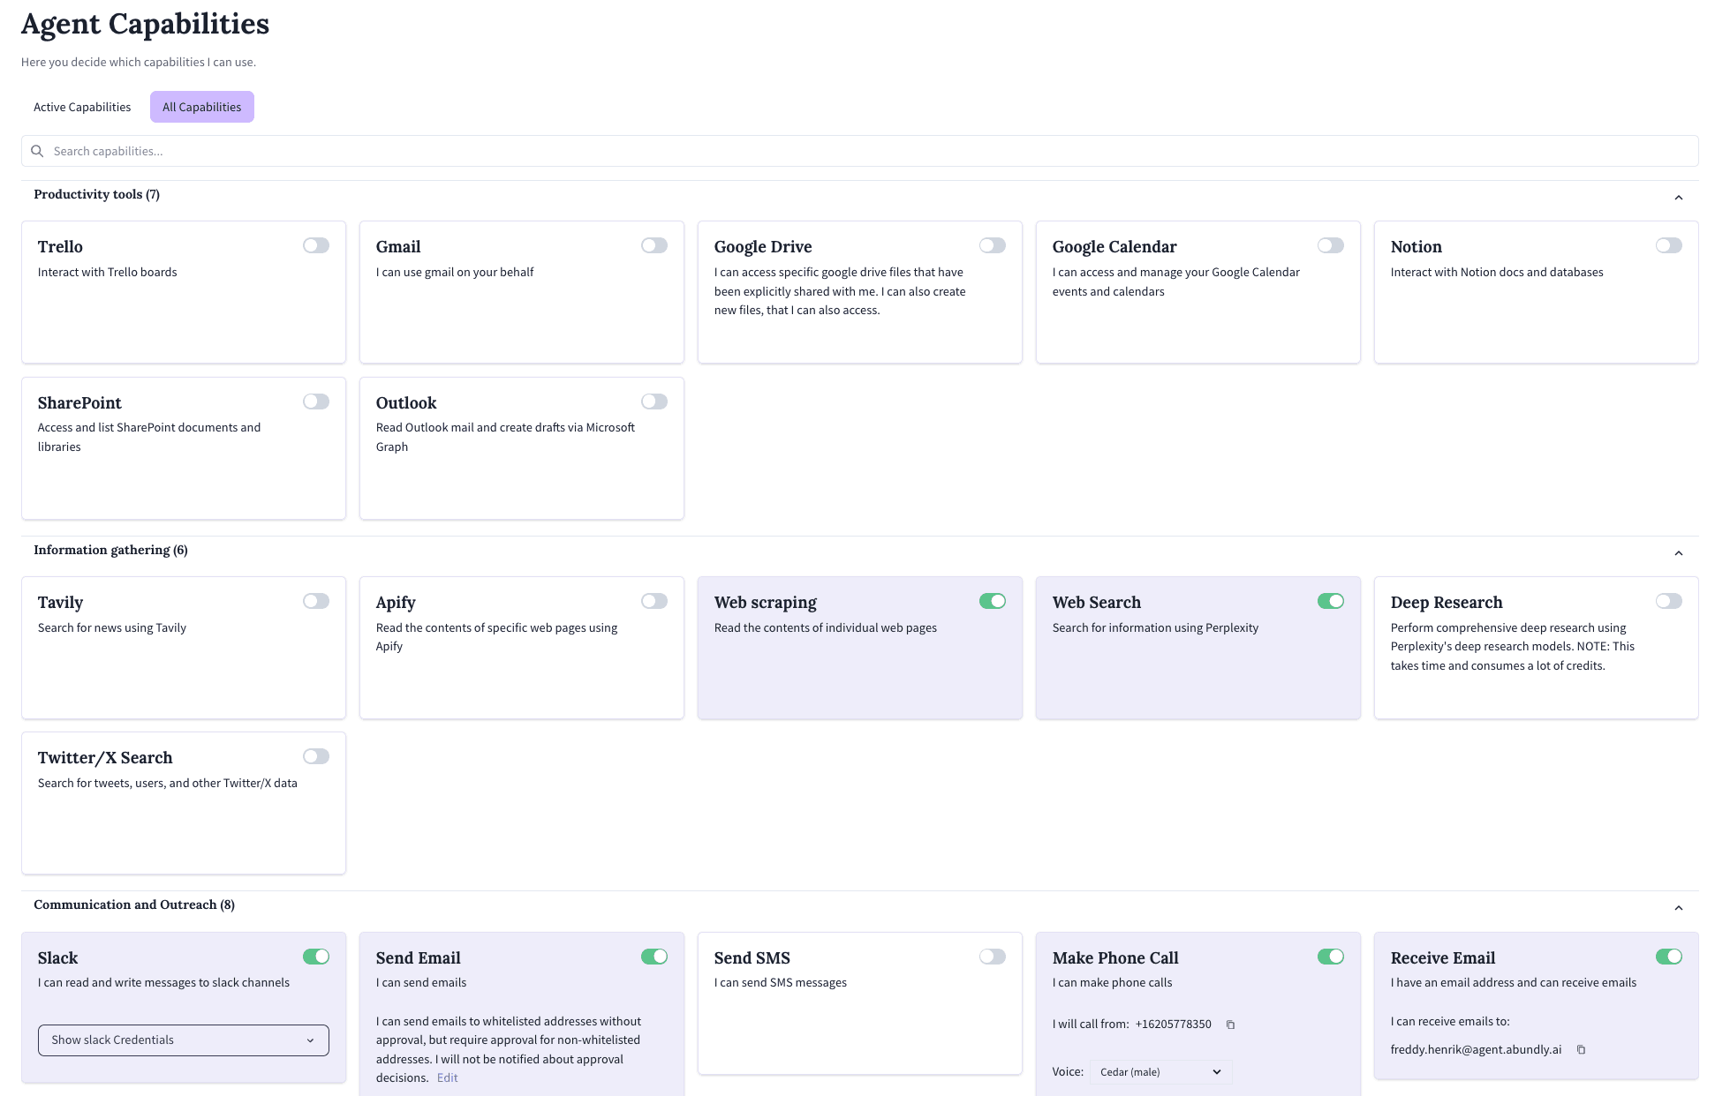The image size is (1715, 1096).
Task: Switch off the Web Search toggle
Action: pos(1331,601)
